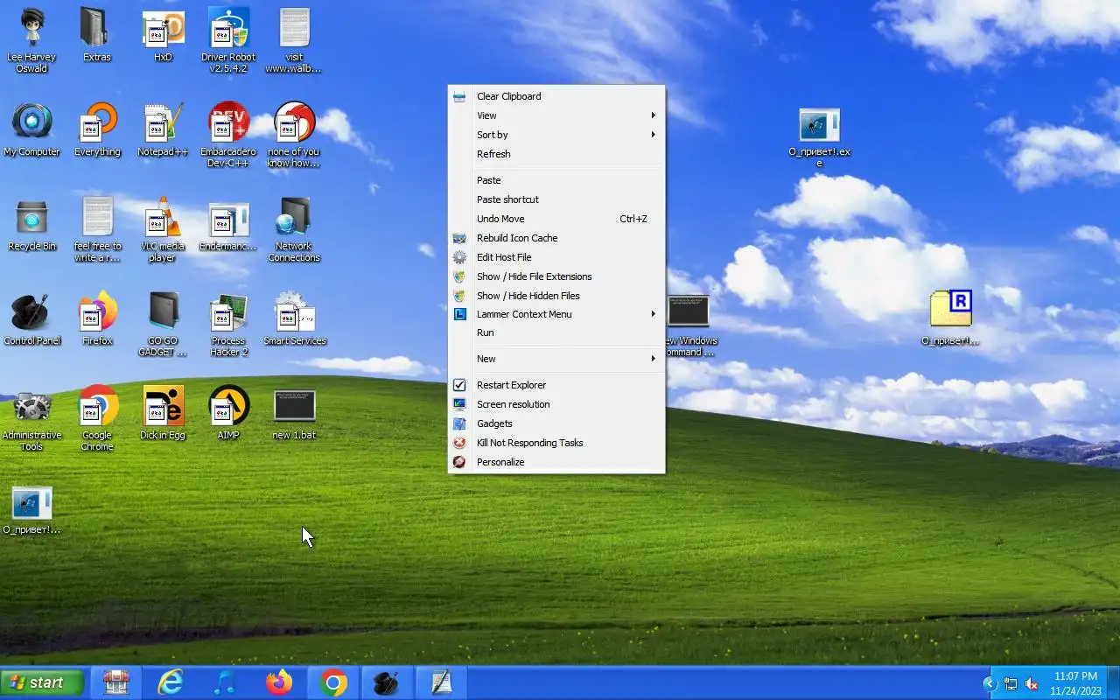Viewport: 1120px width, 700px height.
Task: Toggle Show / Hide Hidden Files
Action: pos(556,296)
